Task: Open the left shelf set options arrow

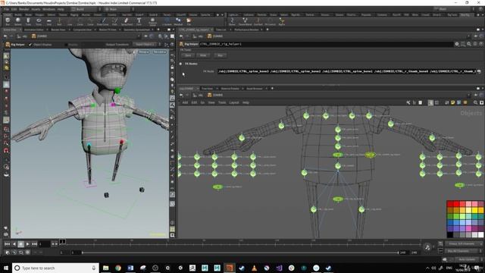Action: [222, 14]
